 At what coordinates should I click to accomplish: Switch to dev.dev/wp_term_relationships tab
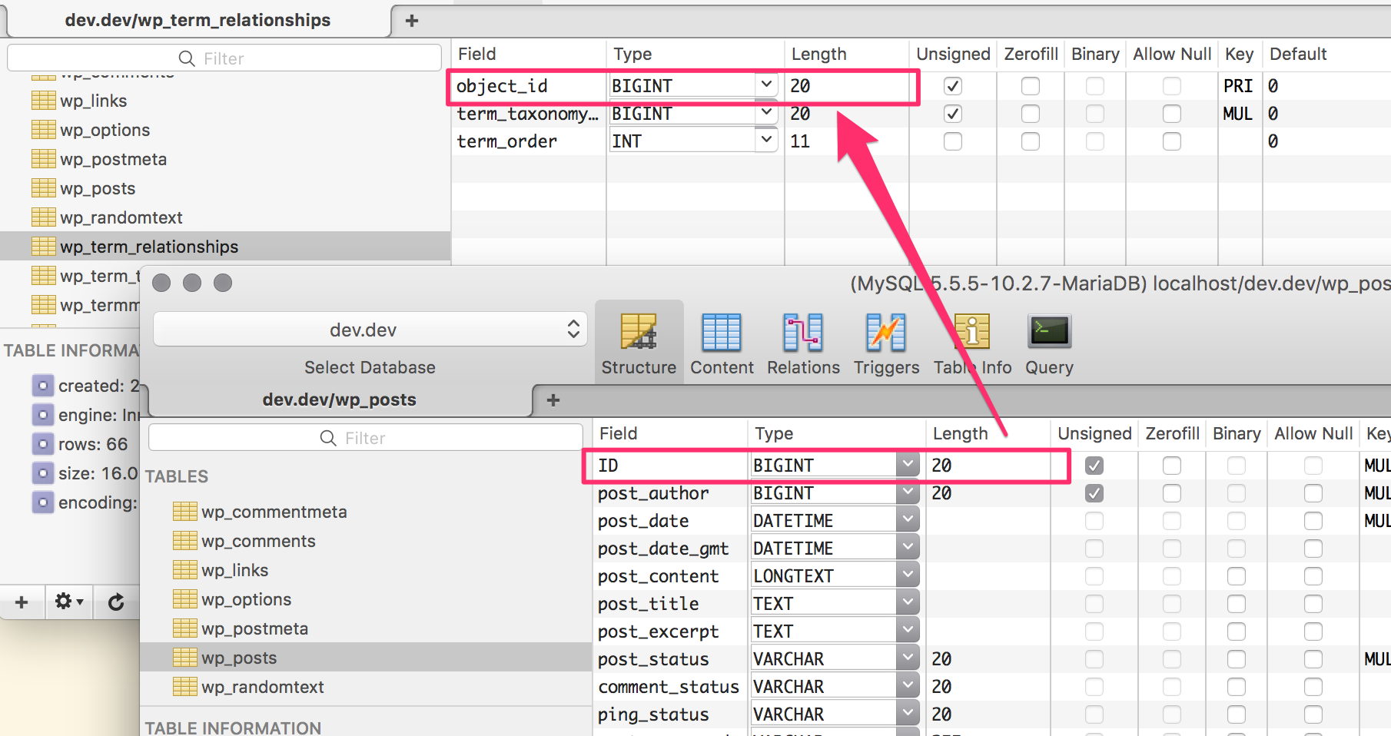coord(198,20)
